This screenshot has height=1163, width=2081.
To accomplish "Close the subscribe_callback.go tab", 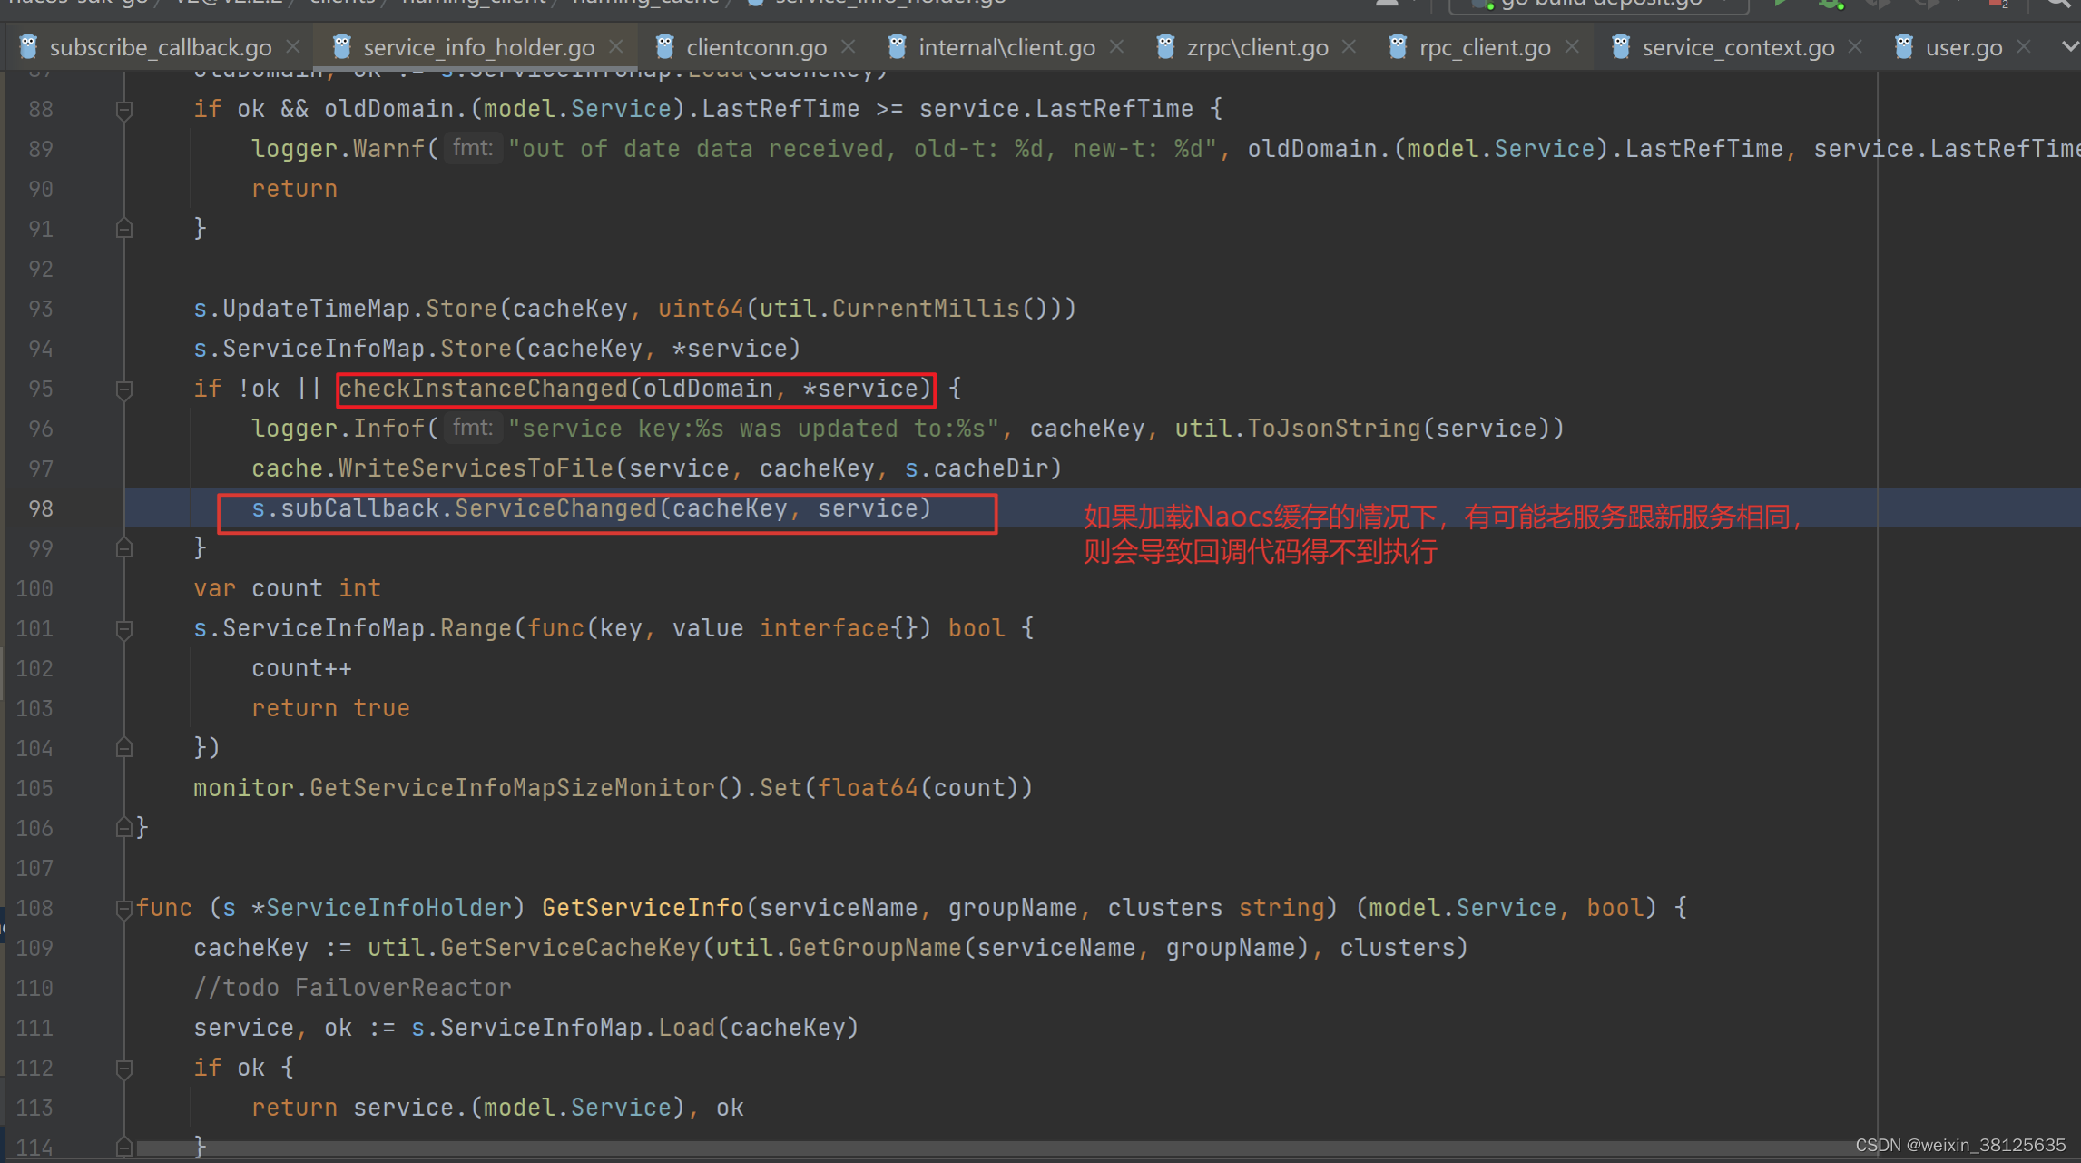I will point(293,46).
